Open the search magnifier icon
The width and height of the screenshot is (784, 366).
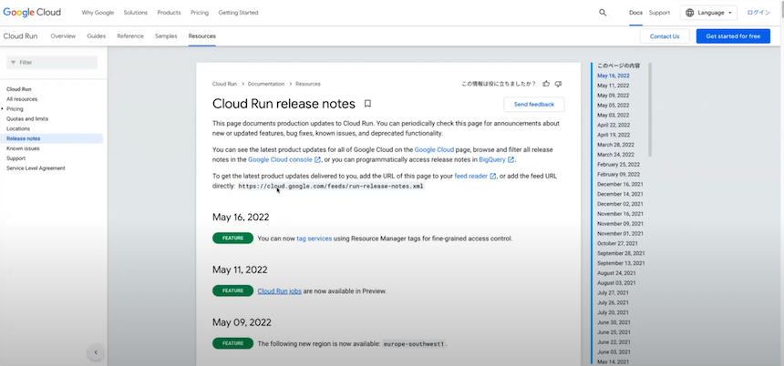pyautogui.click(x=603, y=13)
